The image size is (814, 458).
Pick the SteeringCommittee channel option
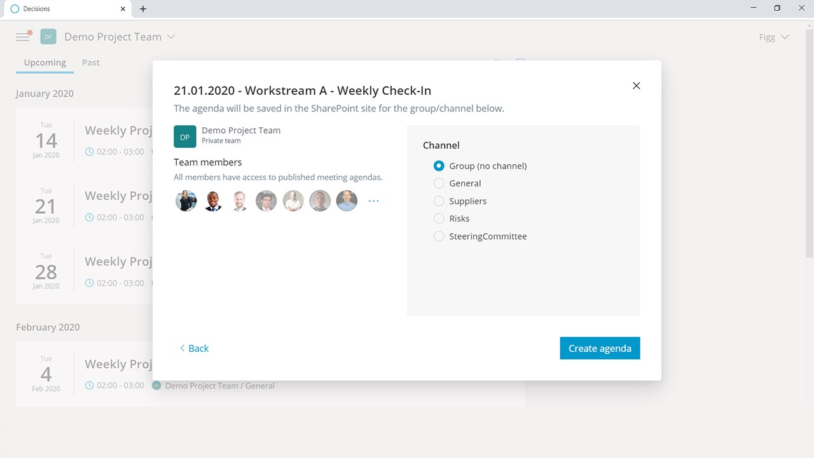[x=439, y=236]
